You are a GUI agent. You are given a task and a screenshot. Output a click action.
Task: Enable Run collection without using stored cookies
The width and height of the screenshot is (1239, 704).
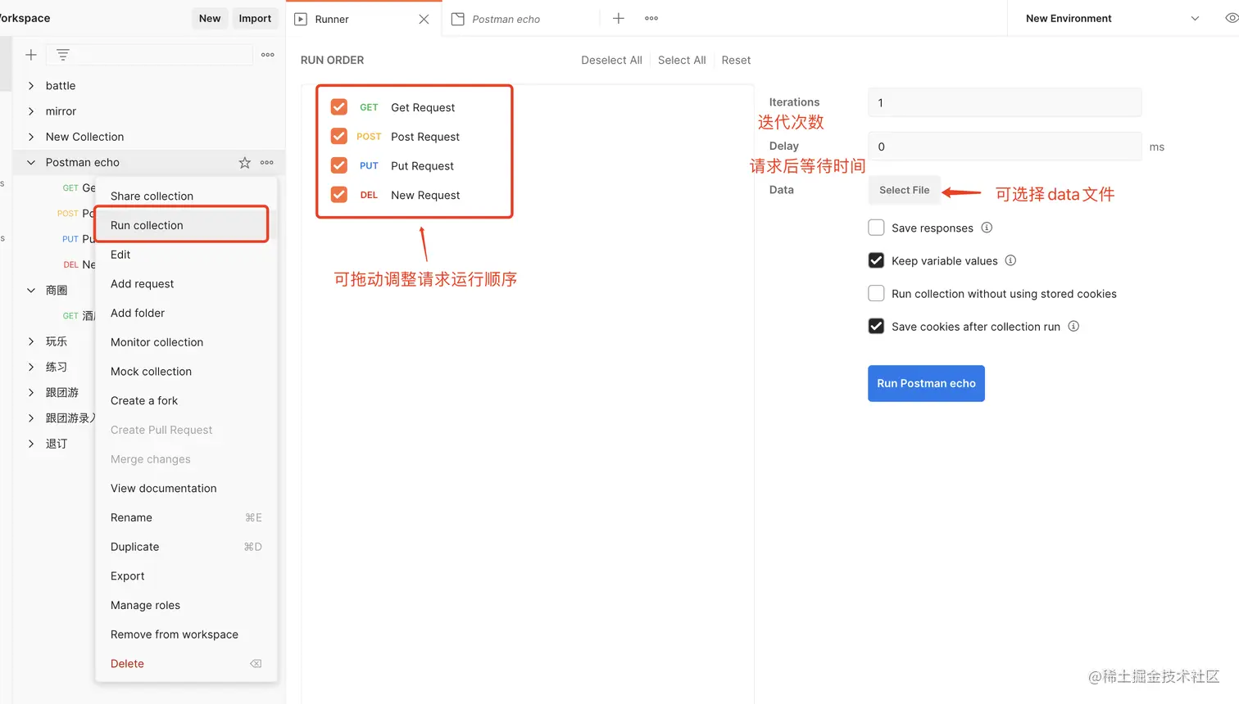tap(876, 293)
